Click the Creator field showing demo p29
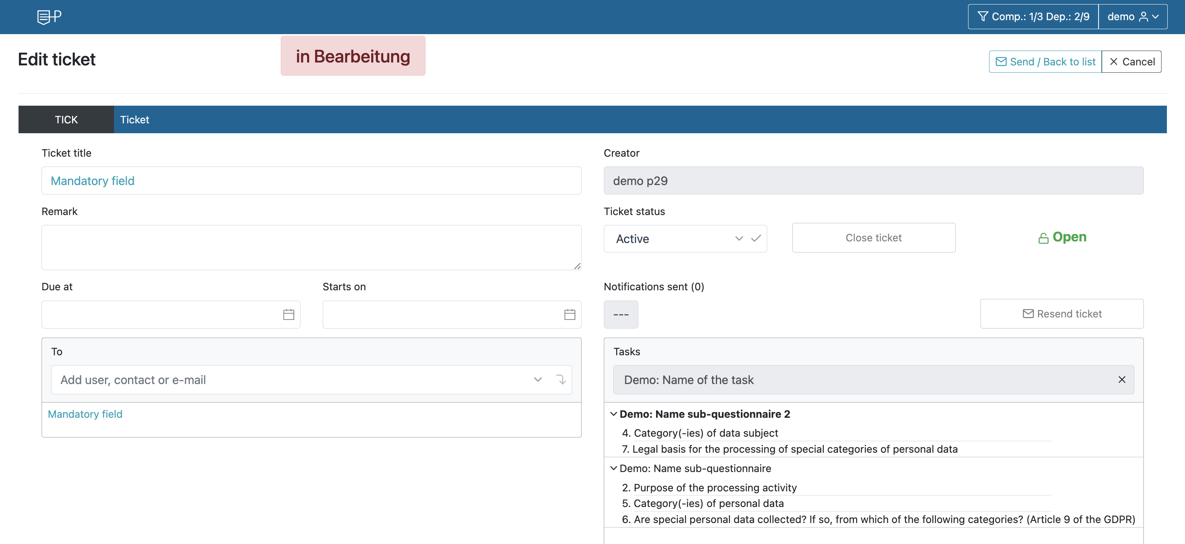This screenshot has height=544, width=1185. [873, 181]
